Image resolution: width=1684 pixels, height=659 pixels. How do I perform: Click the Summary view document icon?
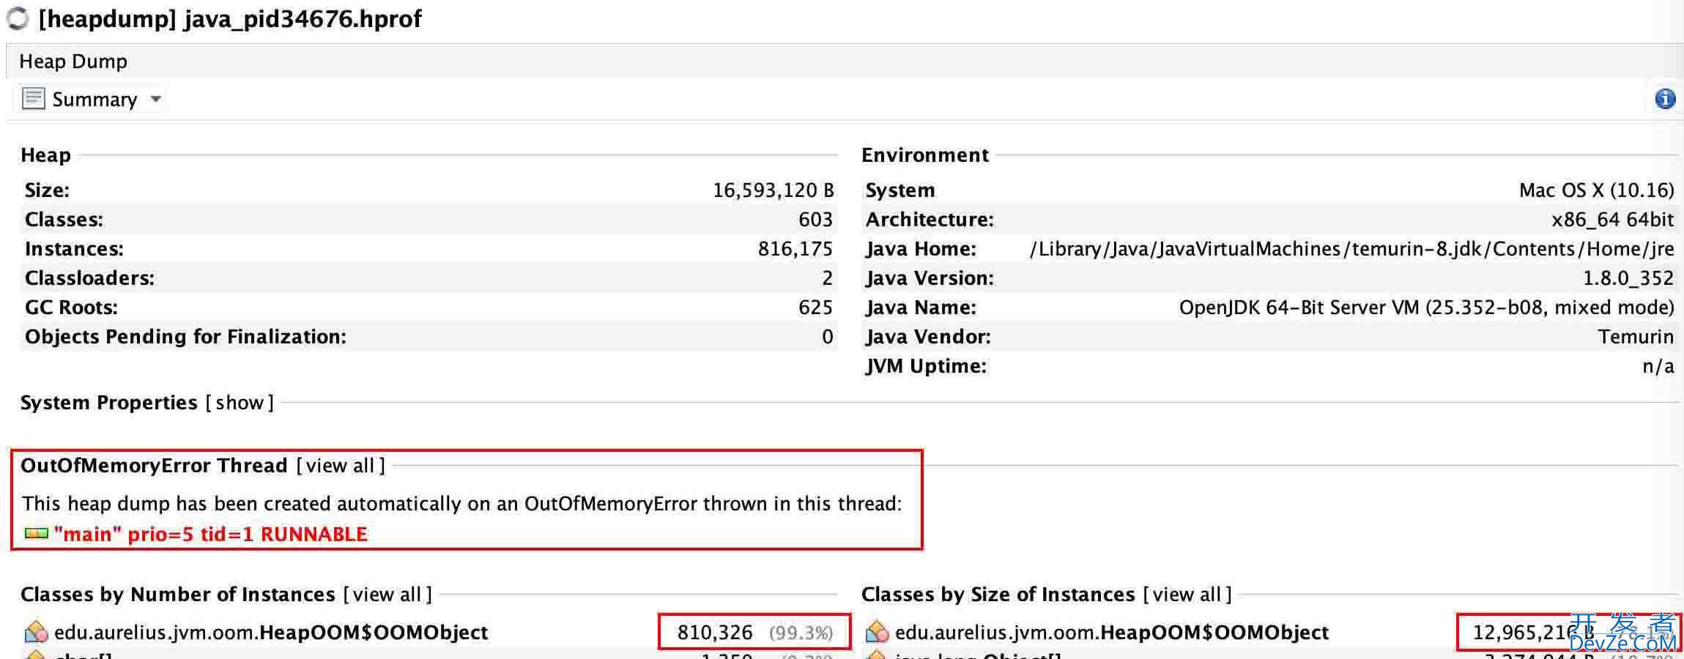point(33,99)
